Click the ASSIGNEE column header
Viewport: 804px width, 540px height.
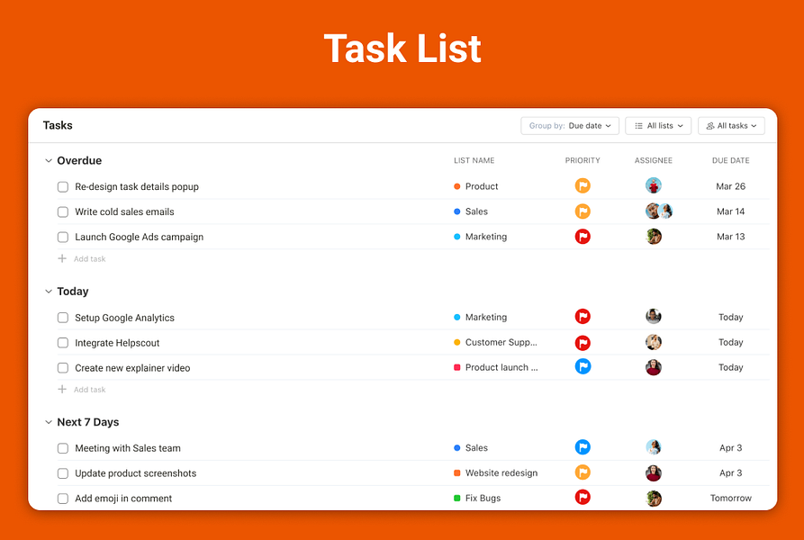coord(654,160)
